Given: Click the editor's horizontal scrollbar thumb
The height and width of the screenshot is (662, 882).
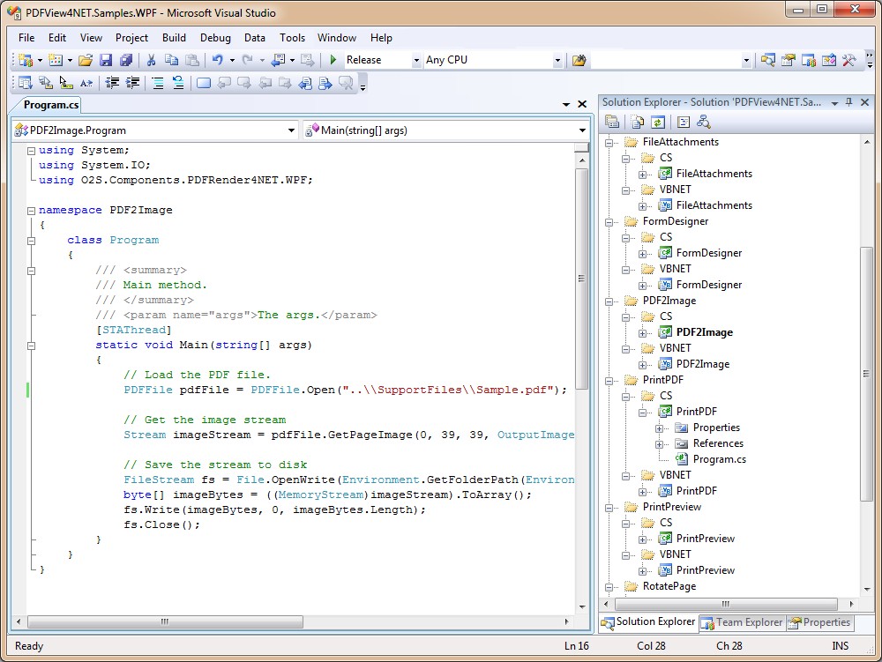Looking at the screenshot, I should (163, 621).
